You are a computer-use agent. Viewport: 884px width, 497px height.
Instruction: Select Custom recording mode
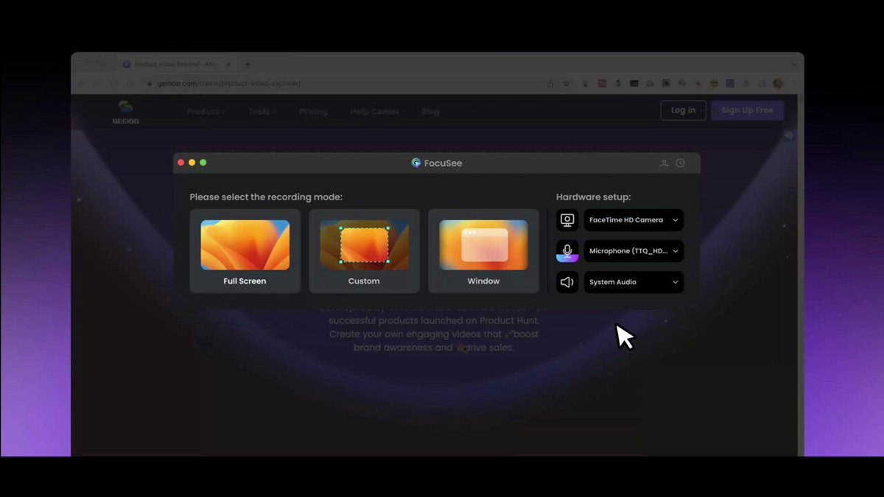click(x=364, y=251)
